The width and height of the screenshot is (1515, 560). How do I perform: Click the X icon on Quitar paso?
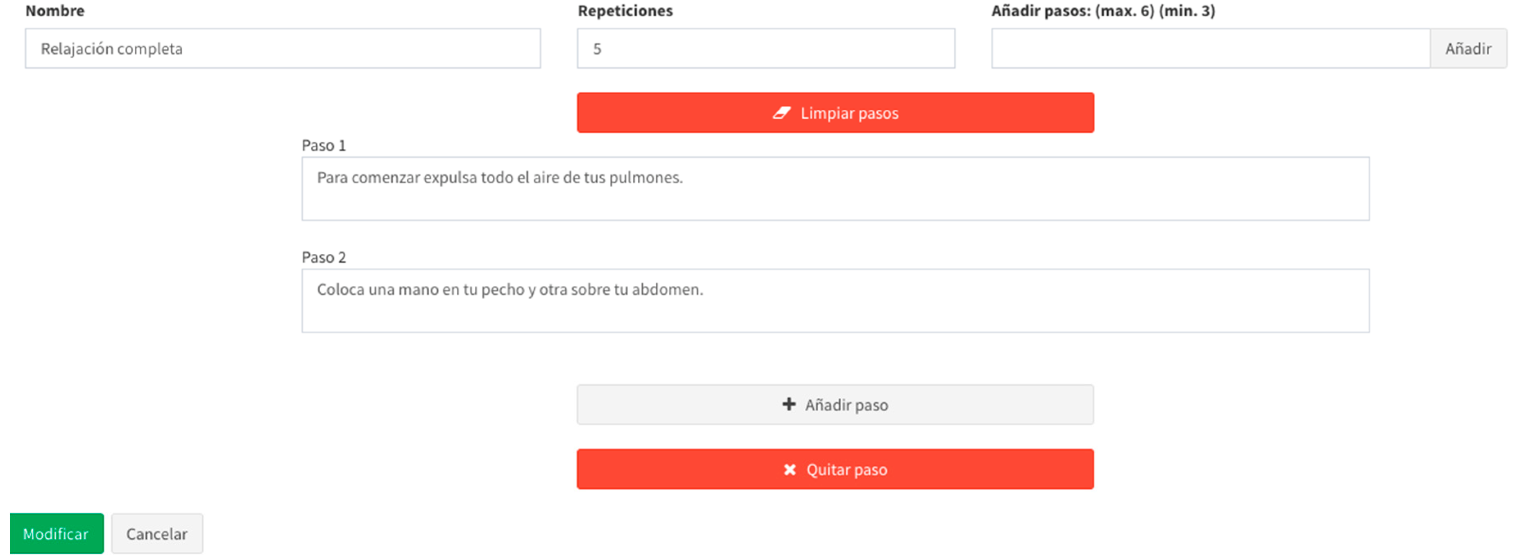pos(789,470)
